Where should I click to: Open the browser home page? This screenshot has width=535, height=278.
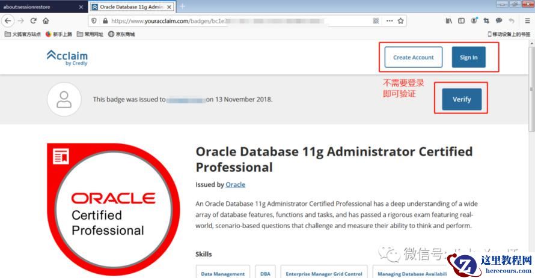46,21
